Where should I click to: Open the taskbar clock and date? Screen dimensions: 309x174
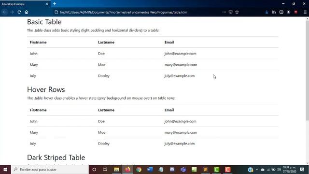tap(290, 170)
